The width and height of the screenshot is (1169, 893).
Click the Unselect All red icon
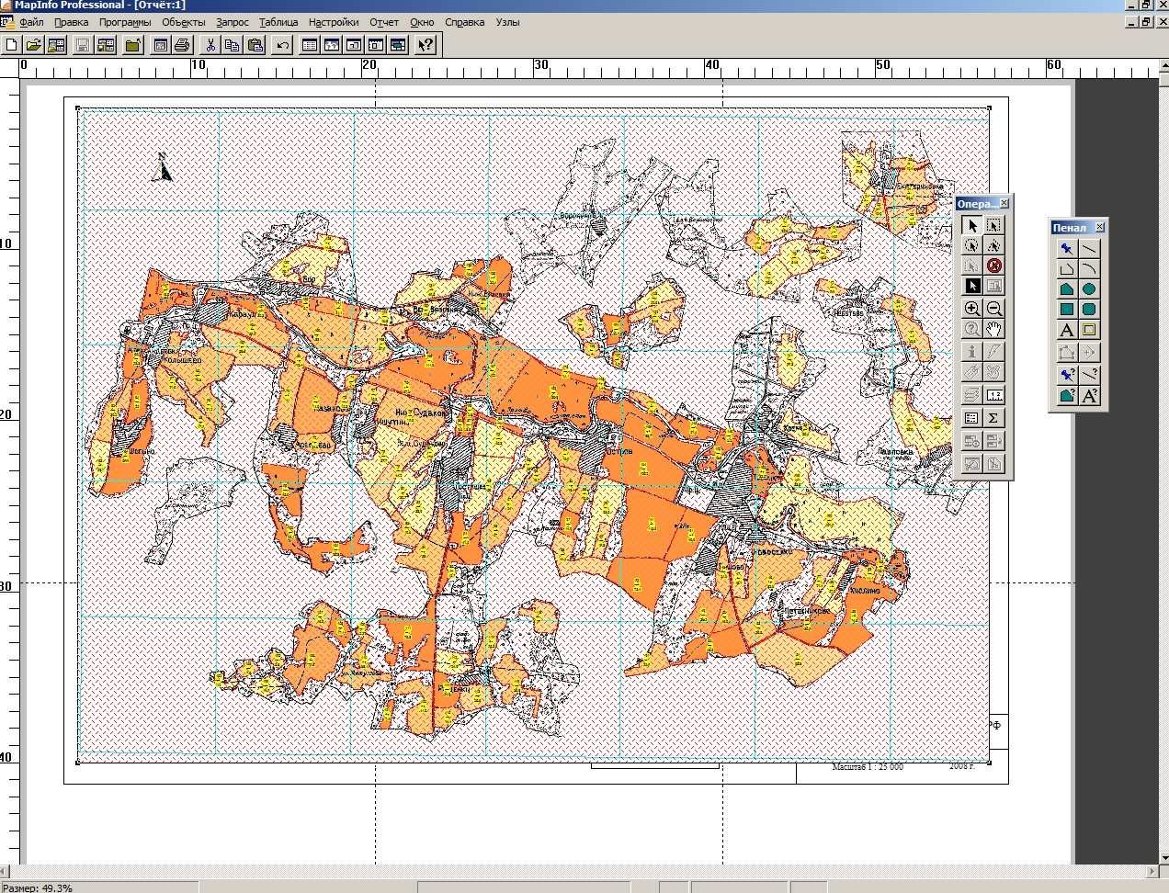click(x=993, y=266)
